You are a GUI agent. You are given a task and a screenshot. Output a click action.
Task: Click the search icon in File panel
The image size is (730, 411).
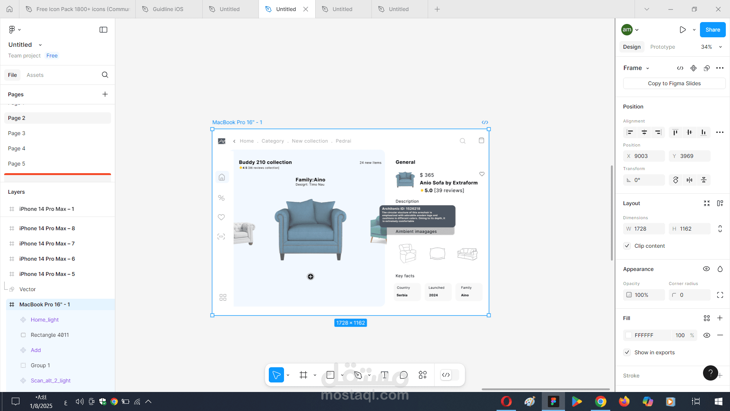(105, 75)
